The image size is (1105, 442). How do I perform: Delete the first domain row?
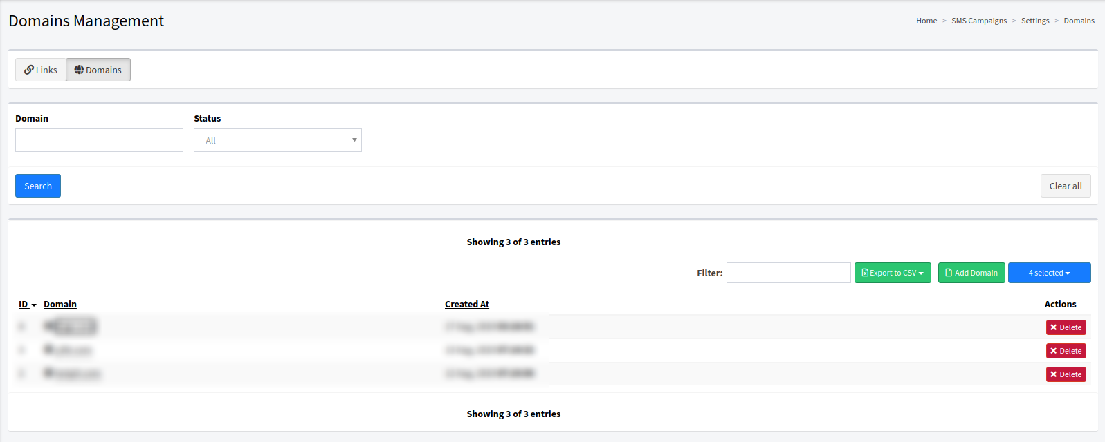[x=1066, y=327]
